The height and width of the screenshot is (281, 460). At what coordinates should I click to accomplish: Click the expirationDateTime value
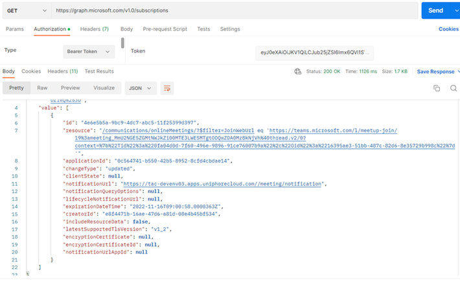point(175,207)
